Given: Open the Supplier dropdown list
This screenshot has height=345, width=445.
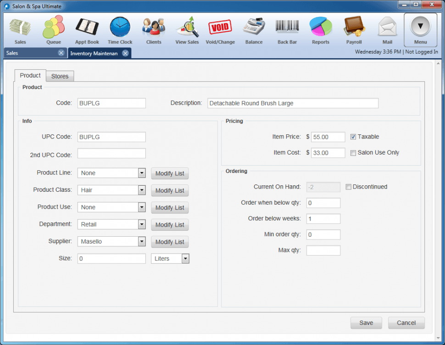Looking at the screenshot, I should (x=142, y=242).
